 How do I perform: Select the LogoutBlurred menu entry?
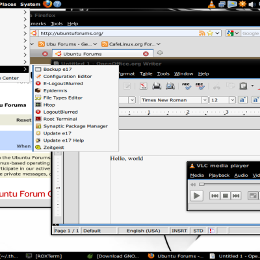(77, 112)
